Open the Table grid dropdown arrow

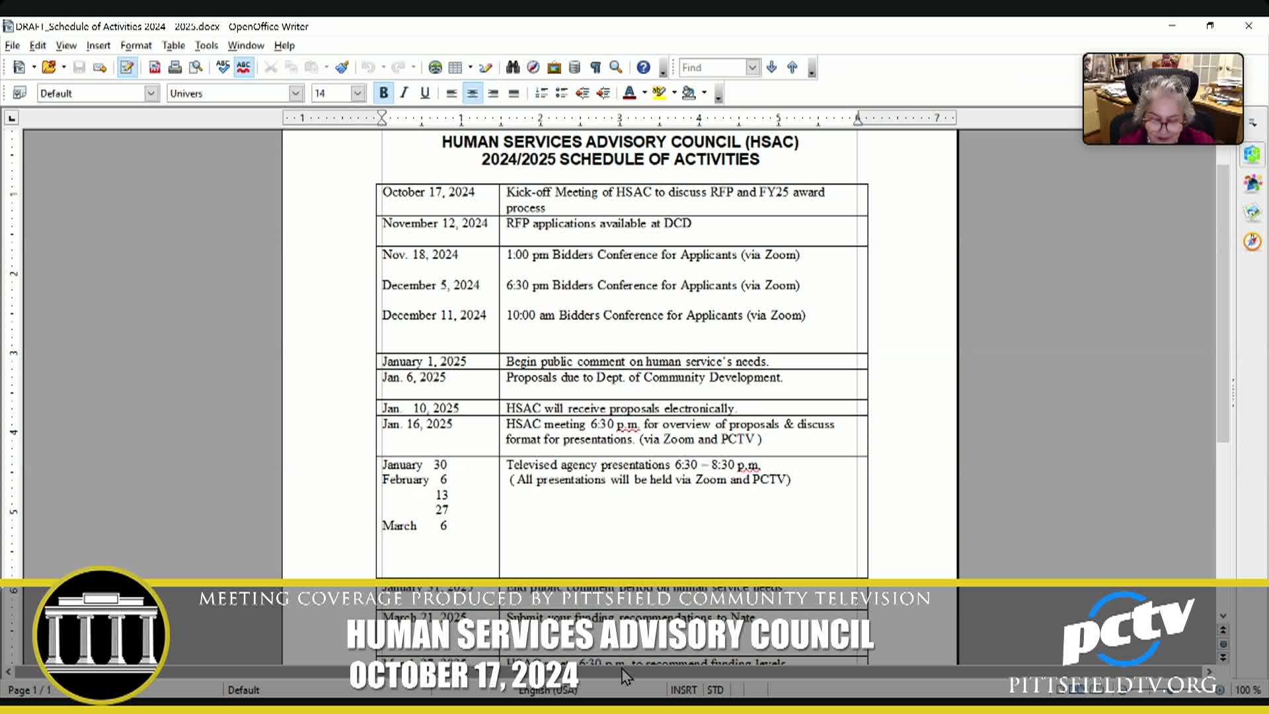click(470, 67)
